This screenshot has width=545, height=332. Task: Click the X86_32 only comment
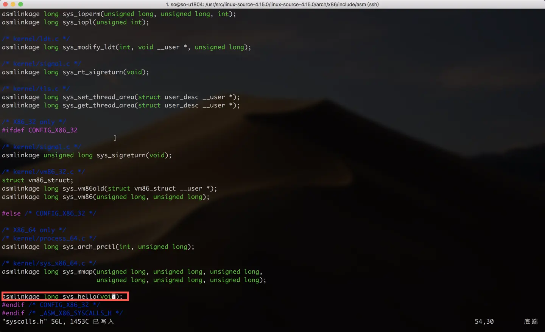pos(34,122)
